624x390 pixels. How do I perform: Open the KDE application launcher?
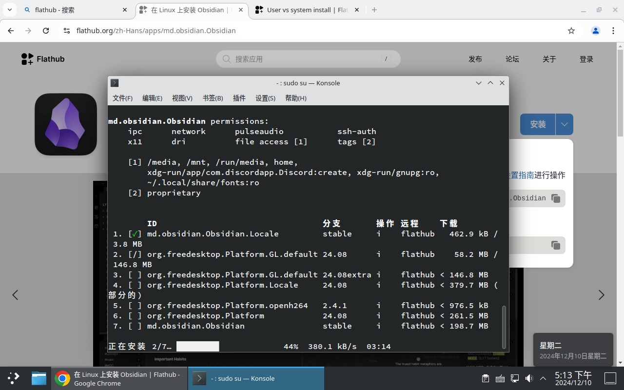point(14,378)
